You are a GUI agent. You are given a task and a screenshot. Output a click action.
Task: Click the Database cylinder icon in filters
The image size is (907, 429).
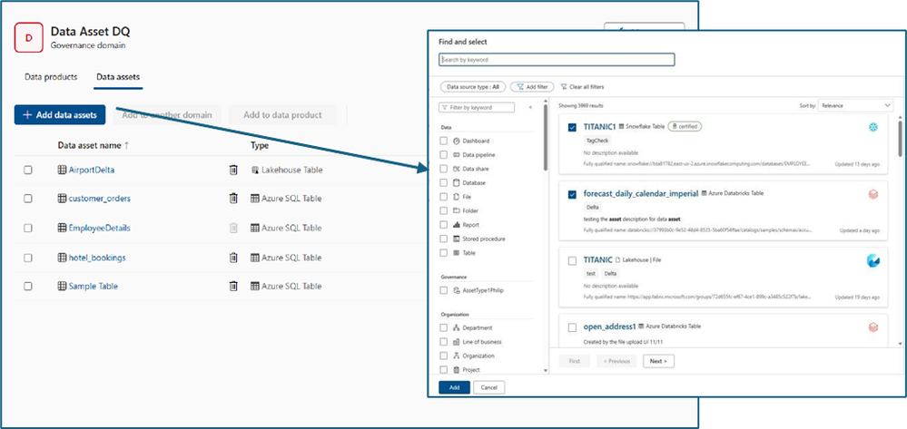pyautogui.click(x=457, y=182)
